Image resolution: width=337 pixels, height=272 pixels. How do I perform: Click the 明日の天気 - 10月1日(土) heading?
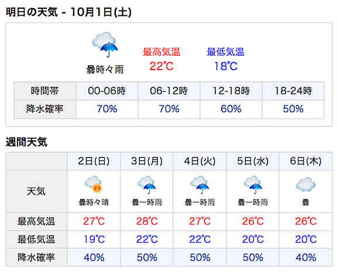(68, 12)
